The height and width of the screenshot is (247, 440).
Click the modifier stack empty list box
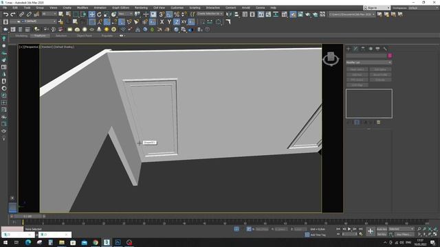pos(369,104)
